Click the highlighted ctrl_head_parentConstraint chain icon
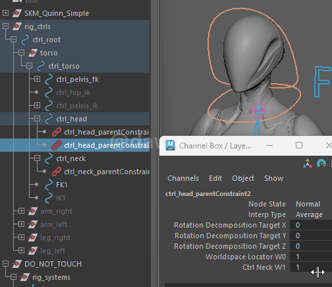The image size is (332, 287). 57,145
